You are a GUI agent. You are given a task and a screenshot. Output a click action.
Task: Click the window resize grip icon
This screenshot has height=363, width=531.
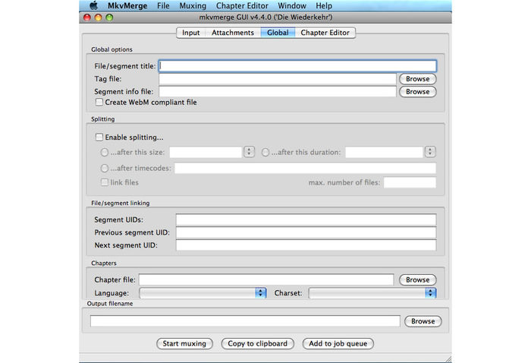click(x=448, y=358)
